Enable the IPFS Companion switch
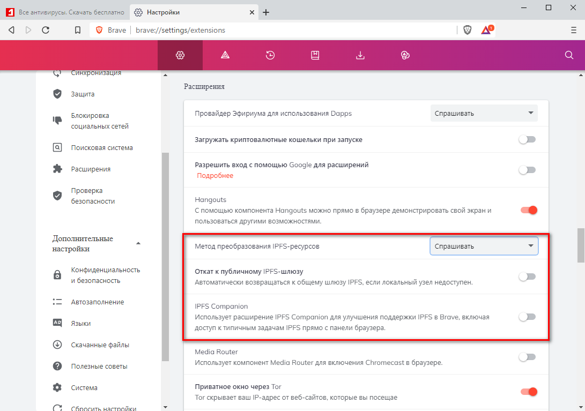Screen dimensions: 585x411 [x=527, y=317]
